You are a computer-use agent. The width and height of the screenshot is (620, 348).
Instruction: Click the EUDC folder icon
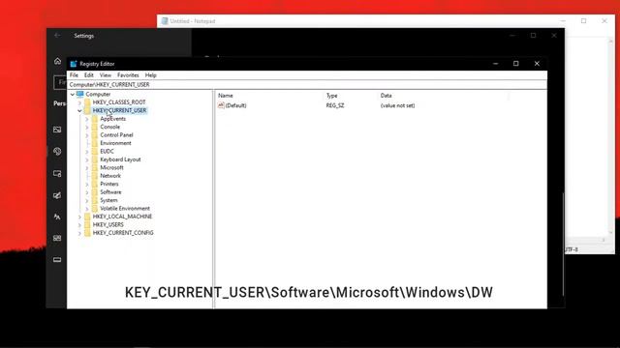tap(95, 151)
